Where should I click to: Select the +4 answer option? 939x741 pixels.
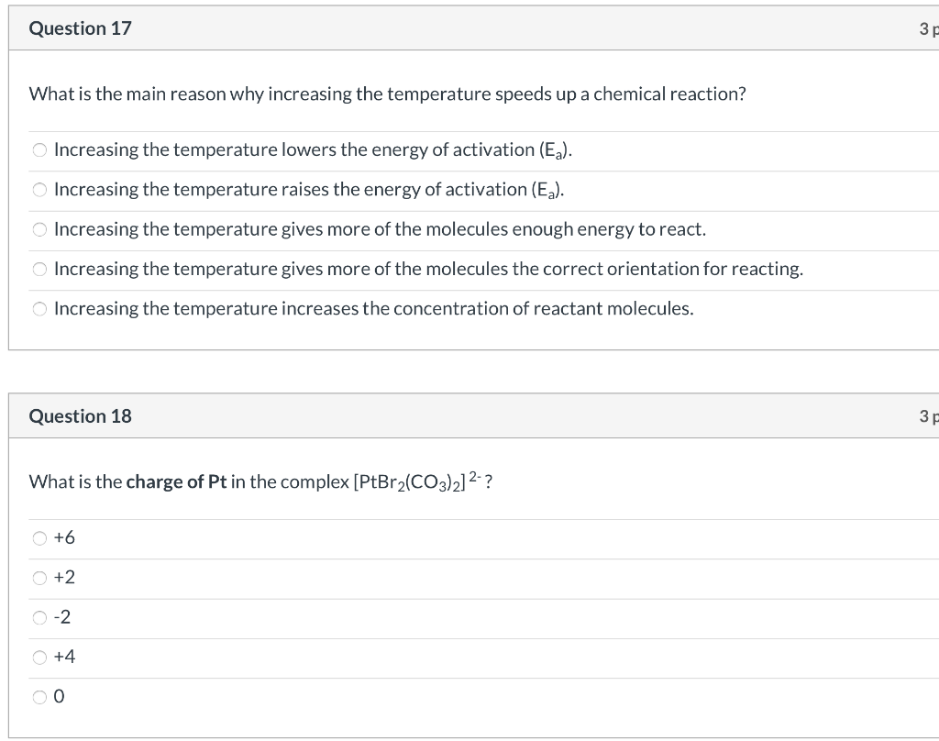(x=39, y=657)
